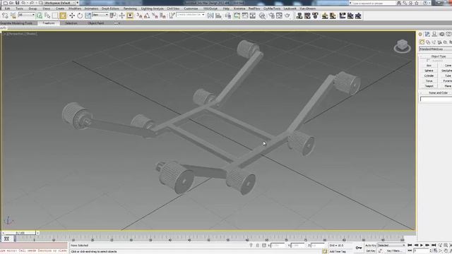Open the Tools menu
452x254 pixels.
[x=19, y=8]
